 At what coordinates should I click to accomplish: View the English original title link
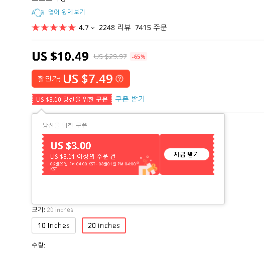pyautogui.click(x=67, y=12)
